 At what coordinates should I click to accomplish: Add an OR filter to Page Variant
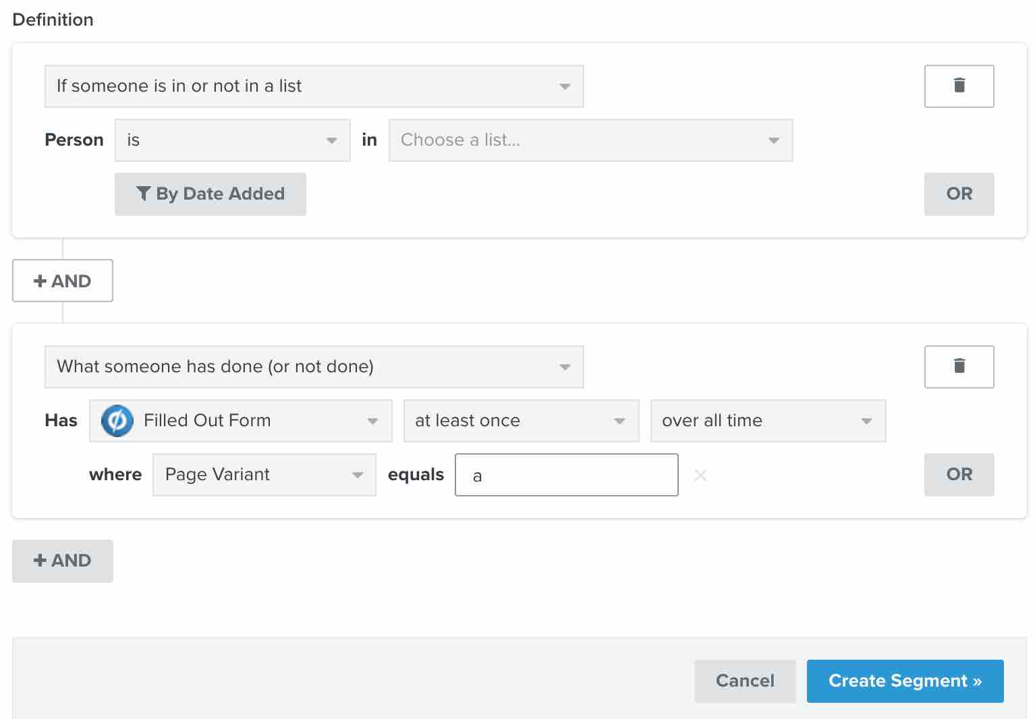click(x=959, y=475)
